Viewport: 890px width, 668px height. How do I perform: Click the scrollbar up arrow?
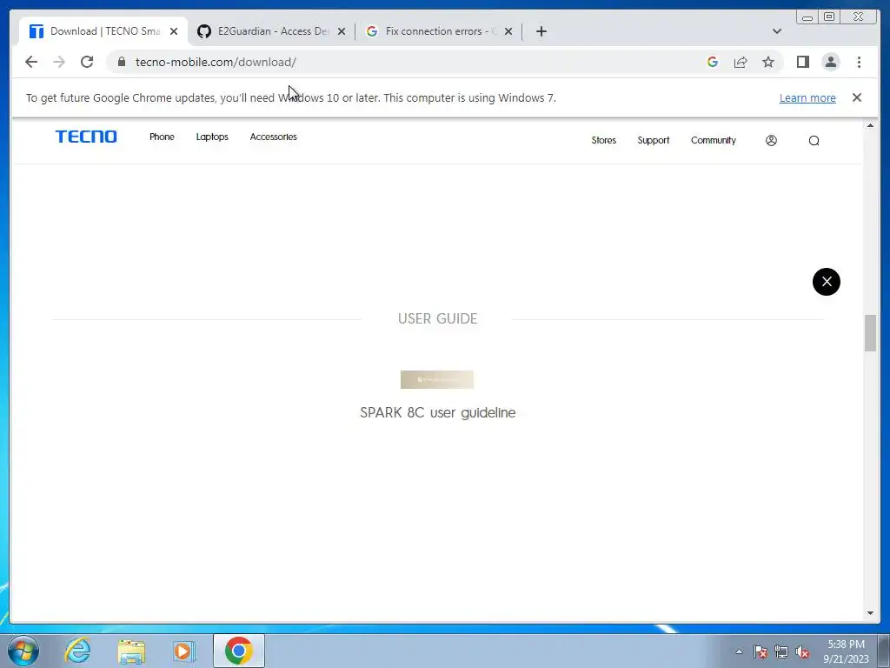click(870, 125)
